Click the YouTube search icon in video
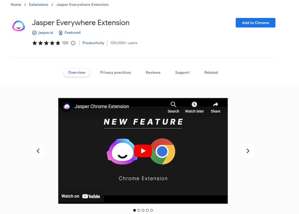The width and height of the screenshot is (299, 214). (x=173, y=104)
